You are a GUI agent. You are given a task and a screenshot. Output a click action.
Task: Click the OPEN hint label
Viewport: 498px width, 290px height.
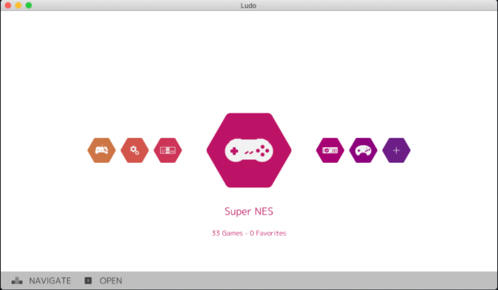pos(111,281)
